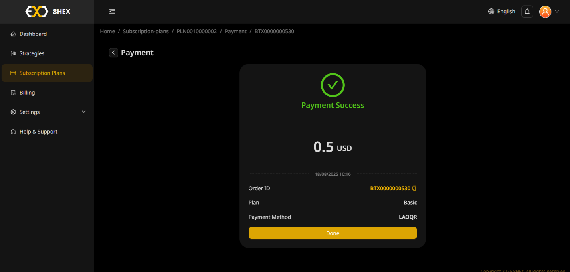This screenshot has width=570, height=272.
Task: Click the green success checkmark
Action: pos(332,85)
